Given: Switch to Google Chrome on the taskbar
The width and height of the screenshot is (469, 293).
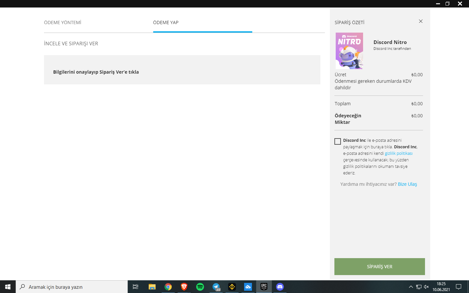Looking at the screenshot, I should [168, 287].
